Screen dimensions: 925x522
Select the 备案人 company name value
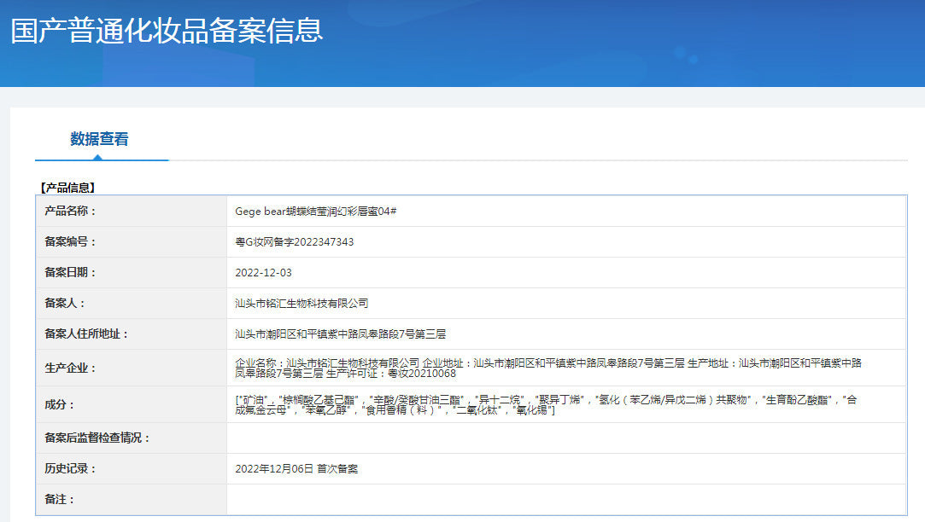point(301,303)
